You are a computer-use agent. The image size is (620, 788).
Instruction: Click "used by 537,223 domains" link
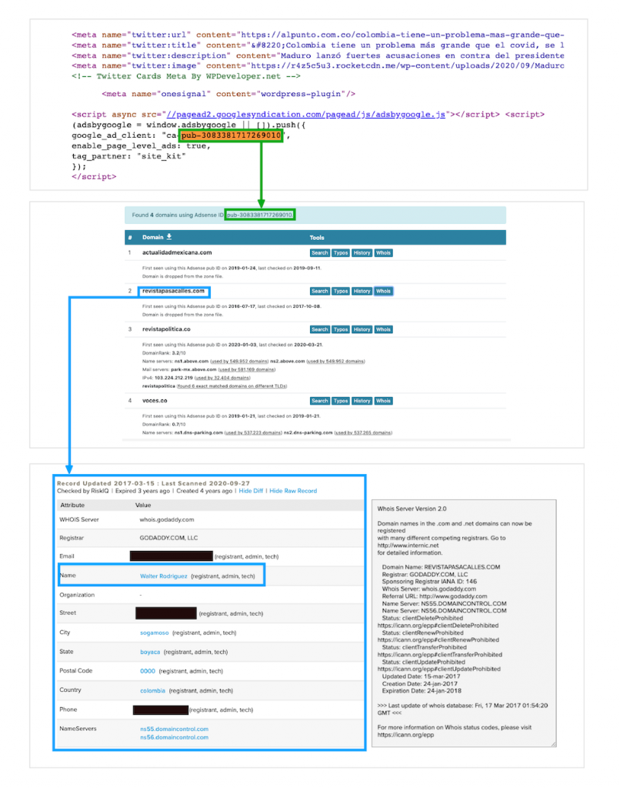pos(253,432)
